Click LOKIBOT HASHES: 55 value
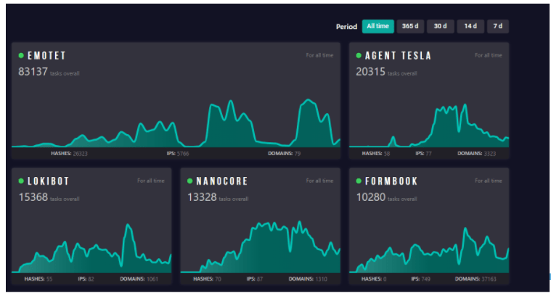Viewport: 551px width, 293px height. tap(38, 279)
